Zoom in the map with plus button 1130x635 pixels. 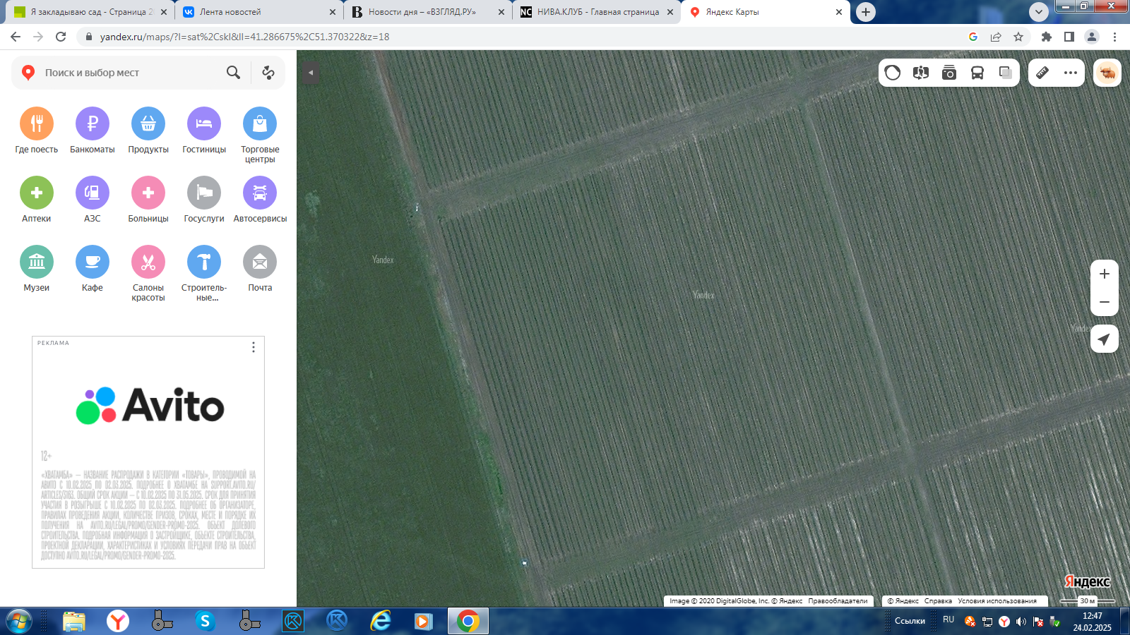point(1105,274)
